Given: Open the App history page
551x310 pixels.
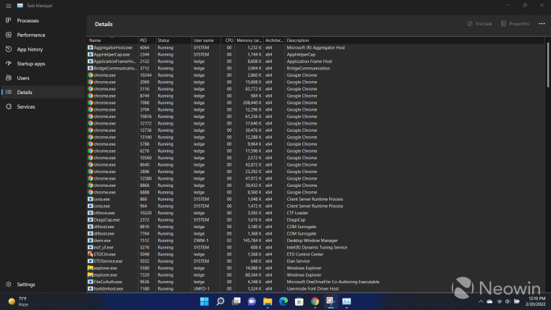Looking at the screenshot, I should (x=43, y=49).
